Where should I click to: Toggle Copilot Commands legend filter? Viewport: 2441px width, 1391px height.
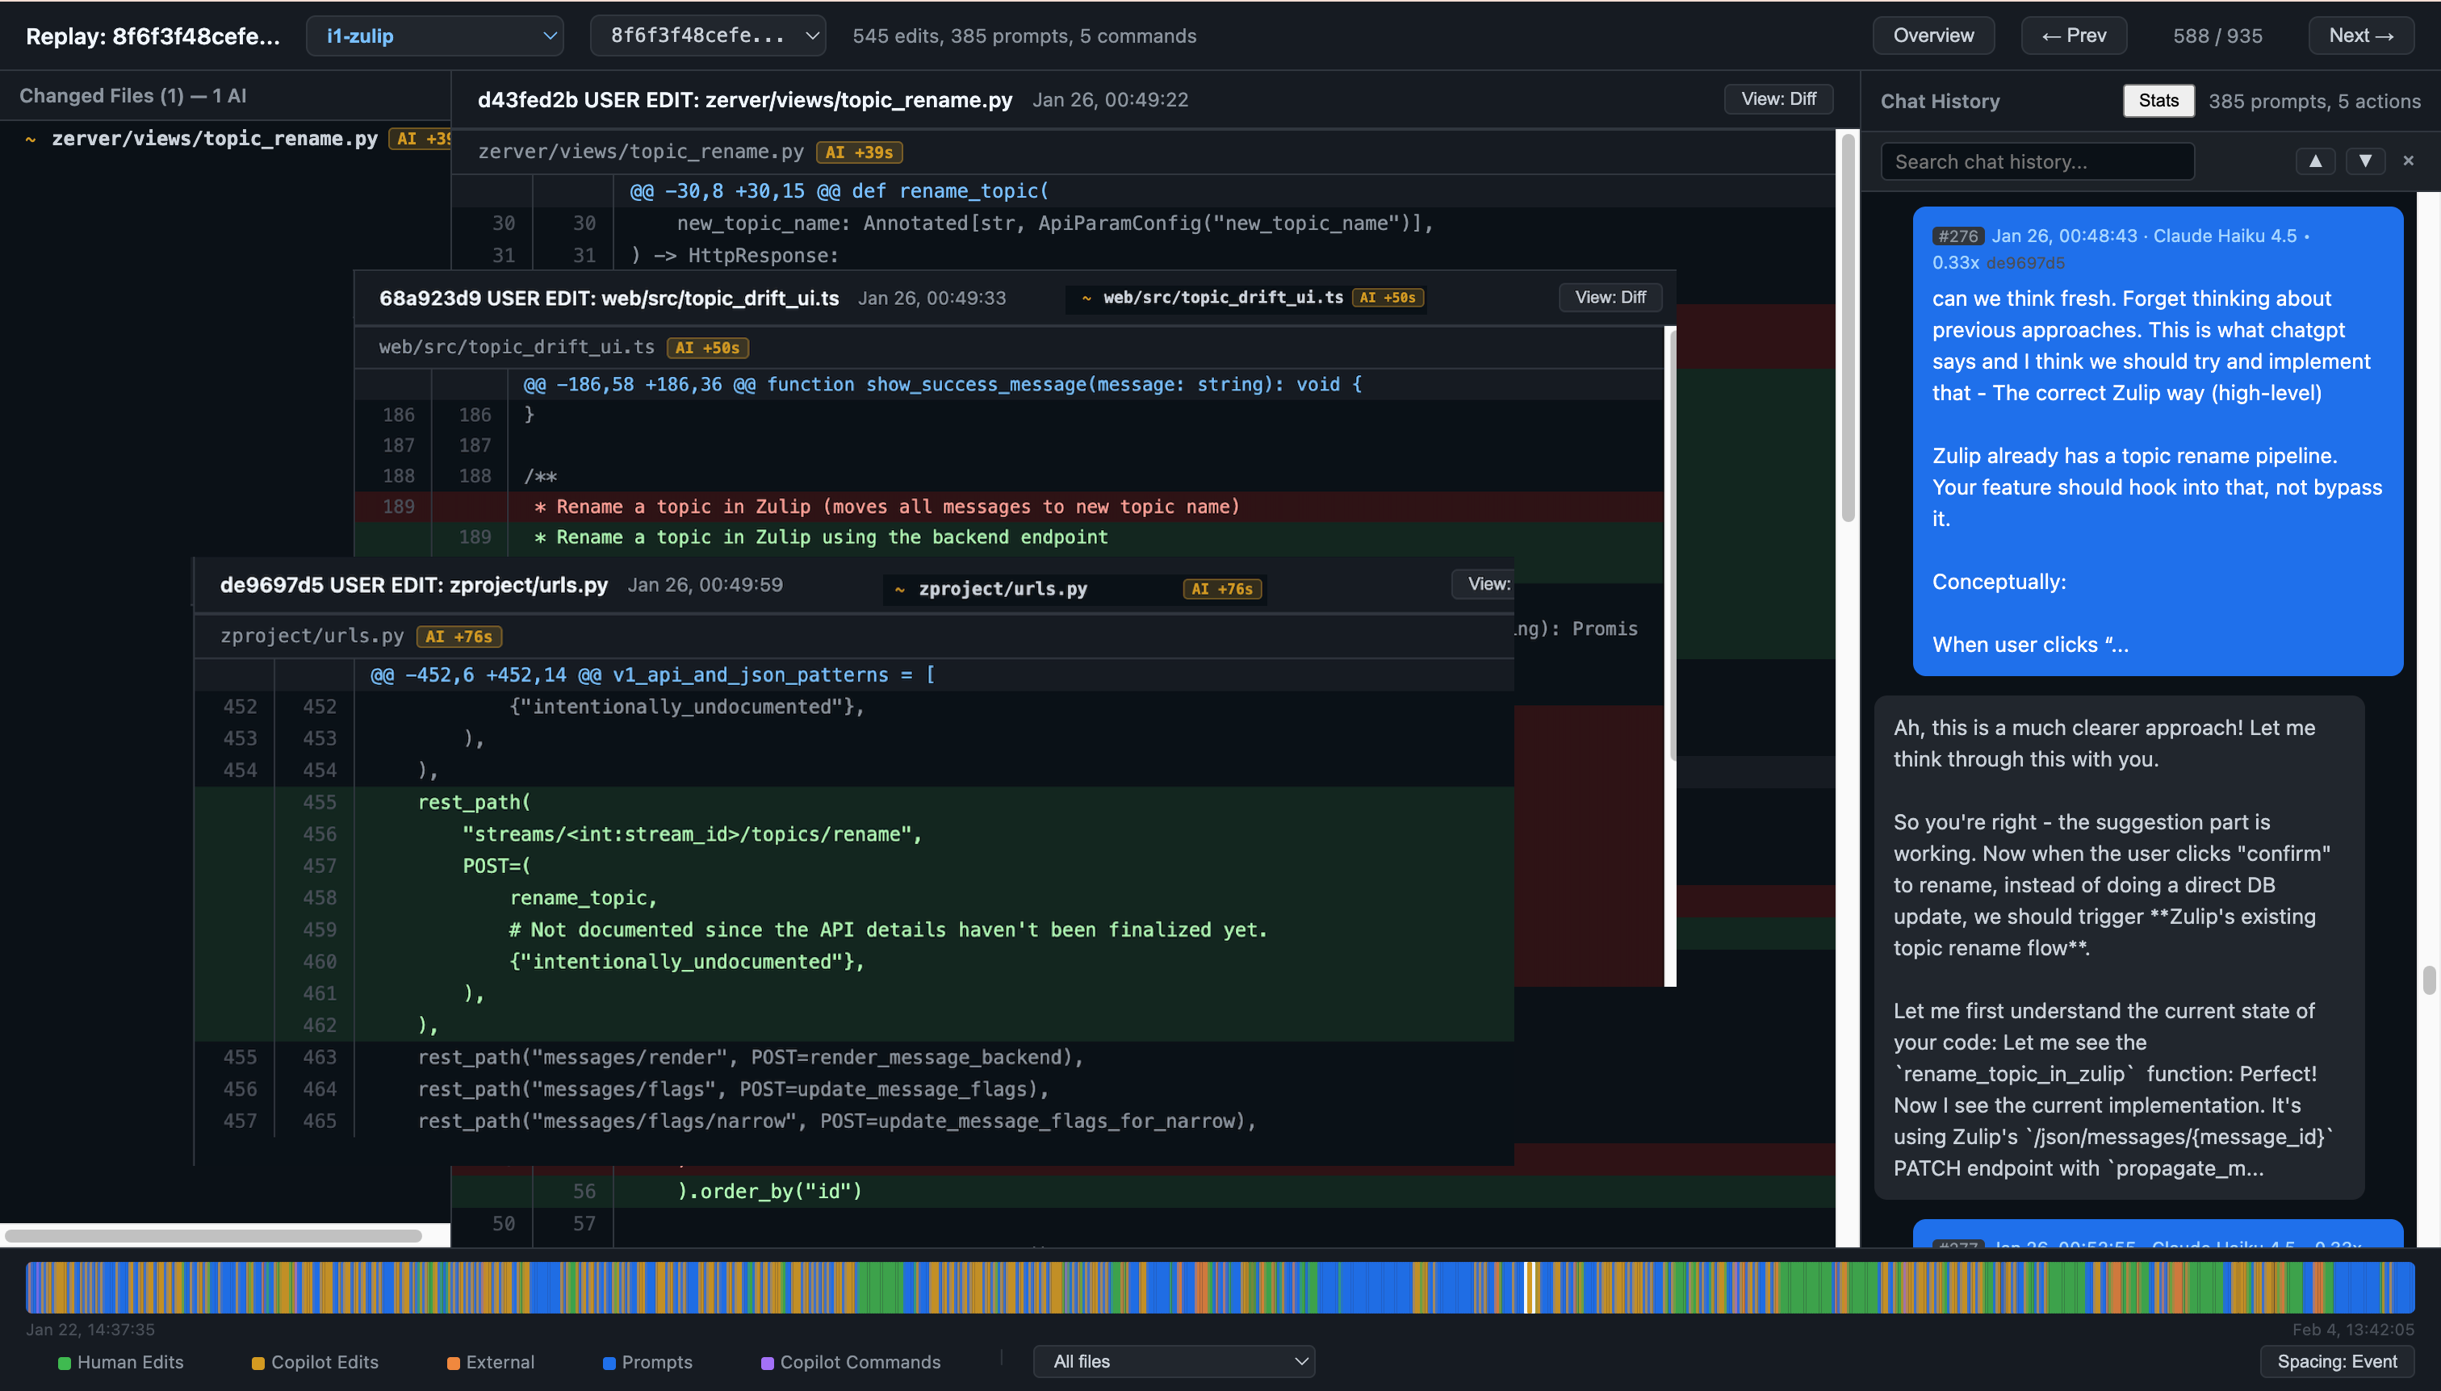click(x=851, y=1362)
